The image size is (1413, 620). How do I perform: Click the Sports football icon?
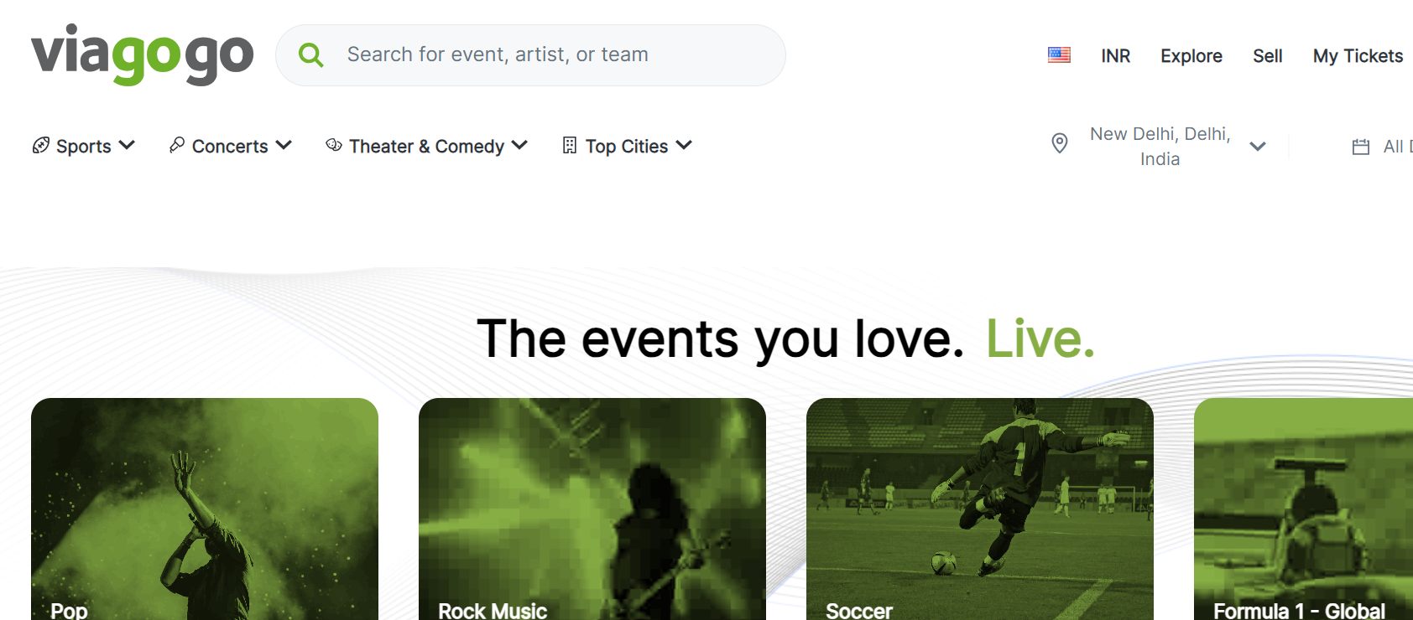pyautogui.click(x=39, y=145)
